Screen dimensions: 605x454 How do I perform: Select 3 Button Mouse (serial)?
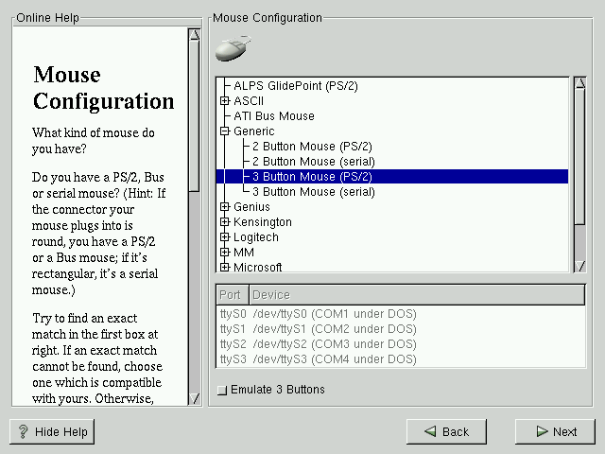(x=312, y=192)
